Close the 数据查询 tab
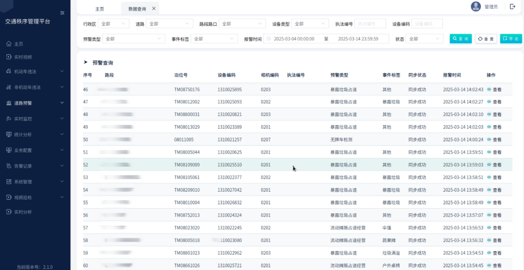This screenshot has width=524, height=270. coord(154,8)
